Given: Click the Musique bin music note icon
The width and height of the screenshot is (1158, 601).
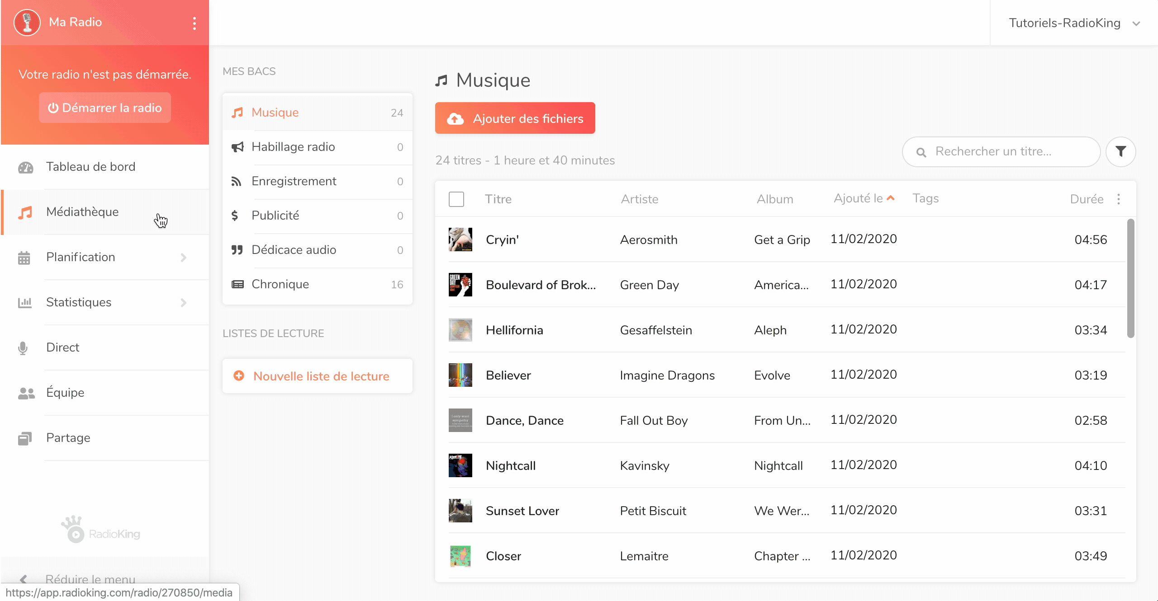Looking at the screenshot, I should click(237, 113).
